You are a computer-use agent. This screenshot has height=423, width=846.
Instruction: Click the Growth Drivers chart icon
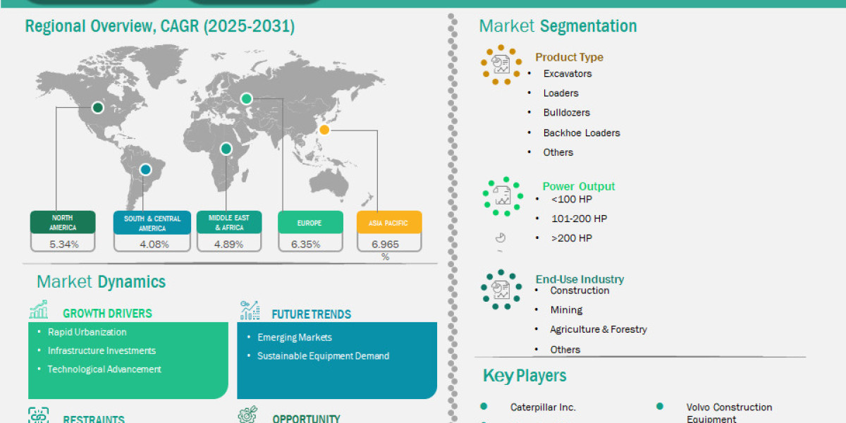(x=38, y=310)
